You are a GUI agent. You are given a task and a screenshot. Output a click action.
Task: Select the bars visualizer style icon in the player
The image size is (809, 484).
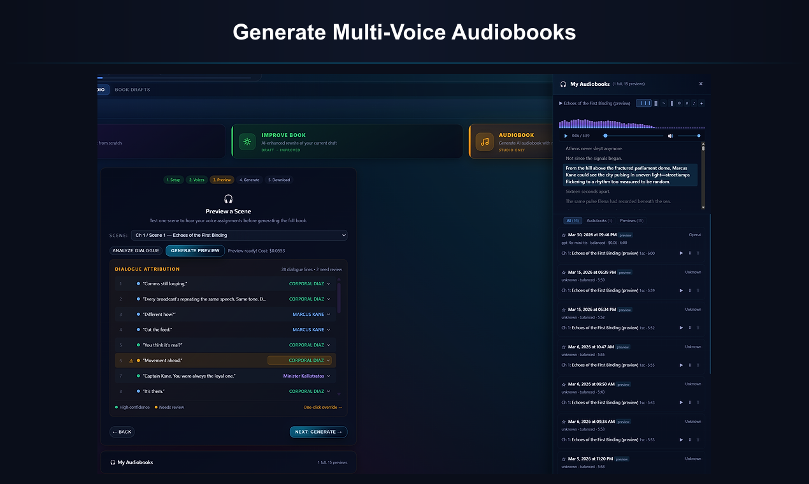pos(643,103)
